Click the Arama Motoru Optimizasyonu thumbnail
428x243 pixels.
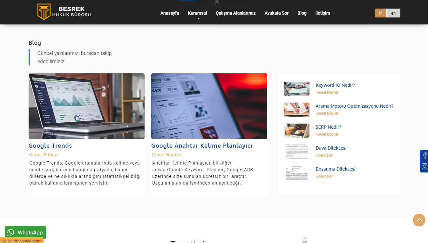tap(297, 110)
